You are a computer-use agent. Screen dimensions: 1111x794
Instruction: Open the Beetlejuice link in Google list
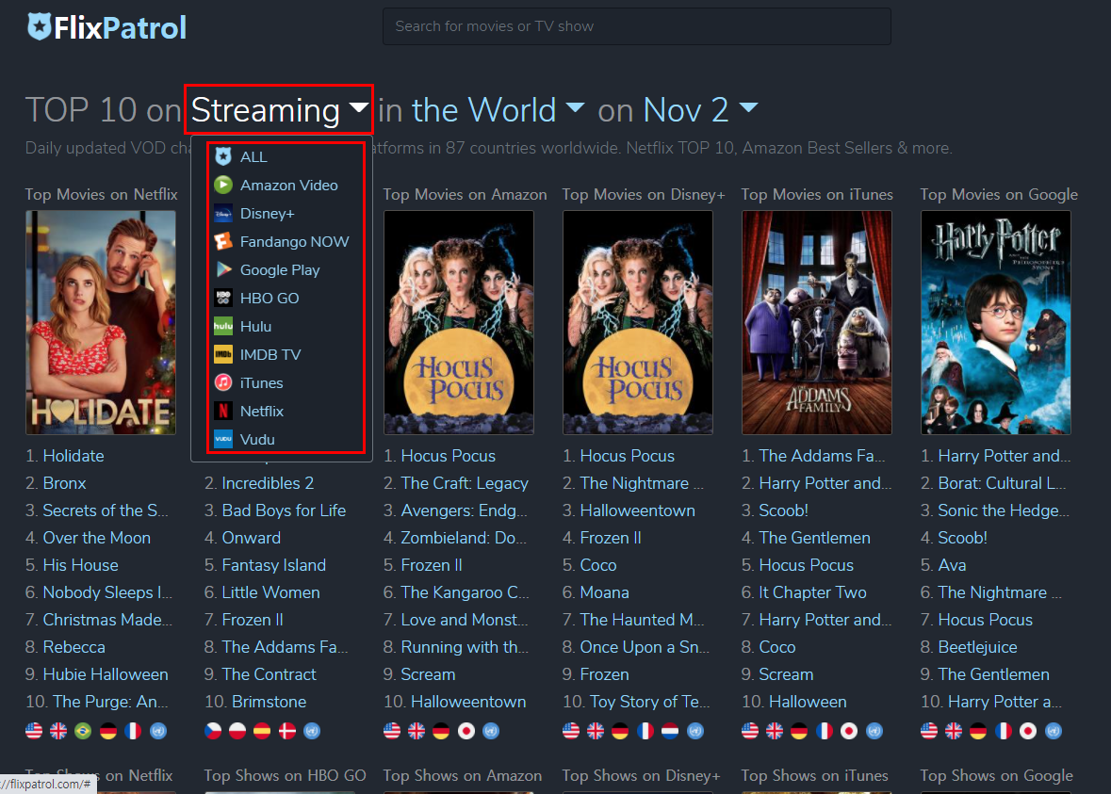tap(978, 647)
